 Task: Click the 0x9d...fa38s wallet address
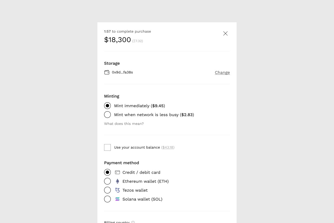pyautogui.click(x=122, y=72)
